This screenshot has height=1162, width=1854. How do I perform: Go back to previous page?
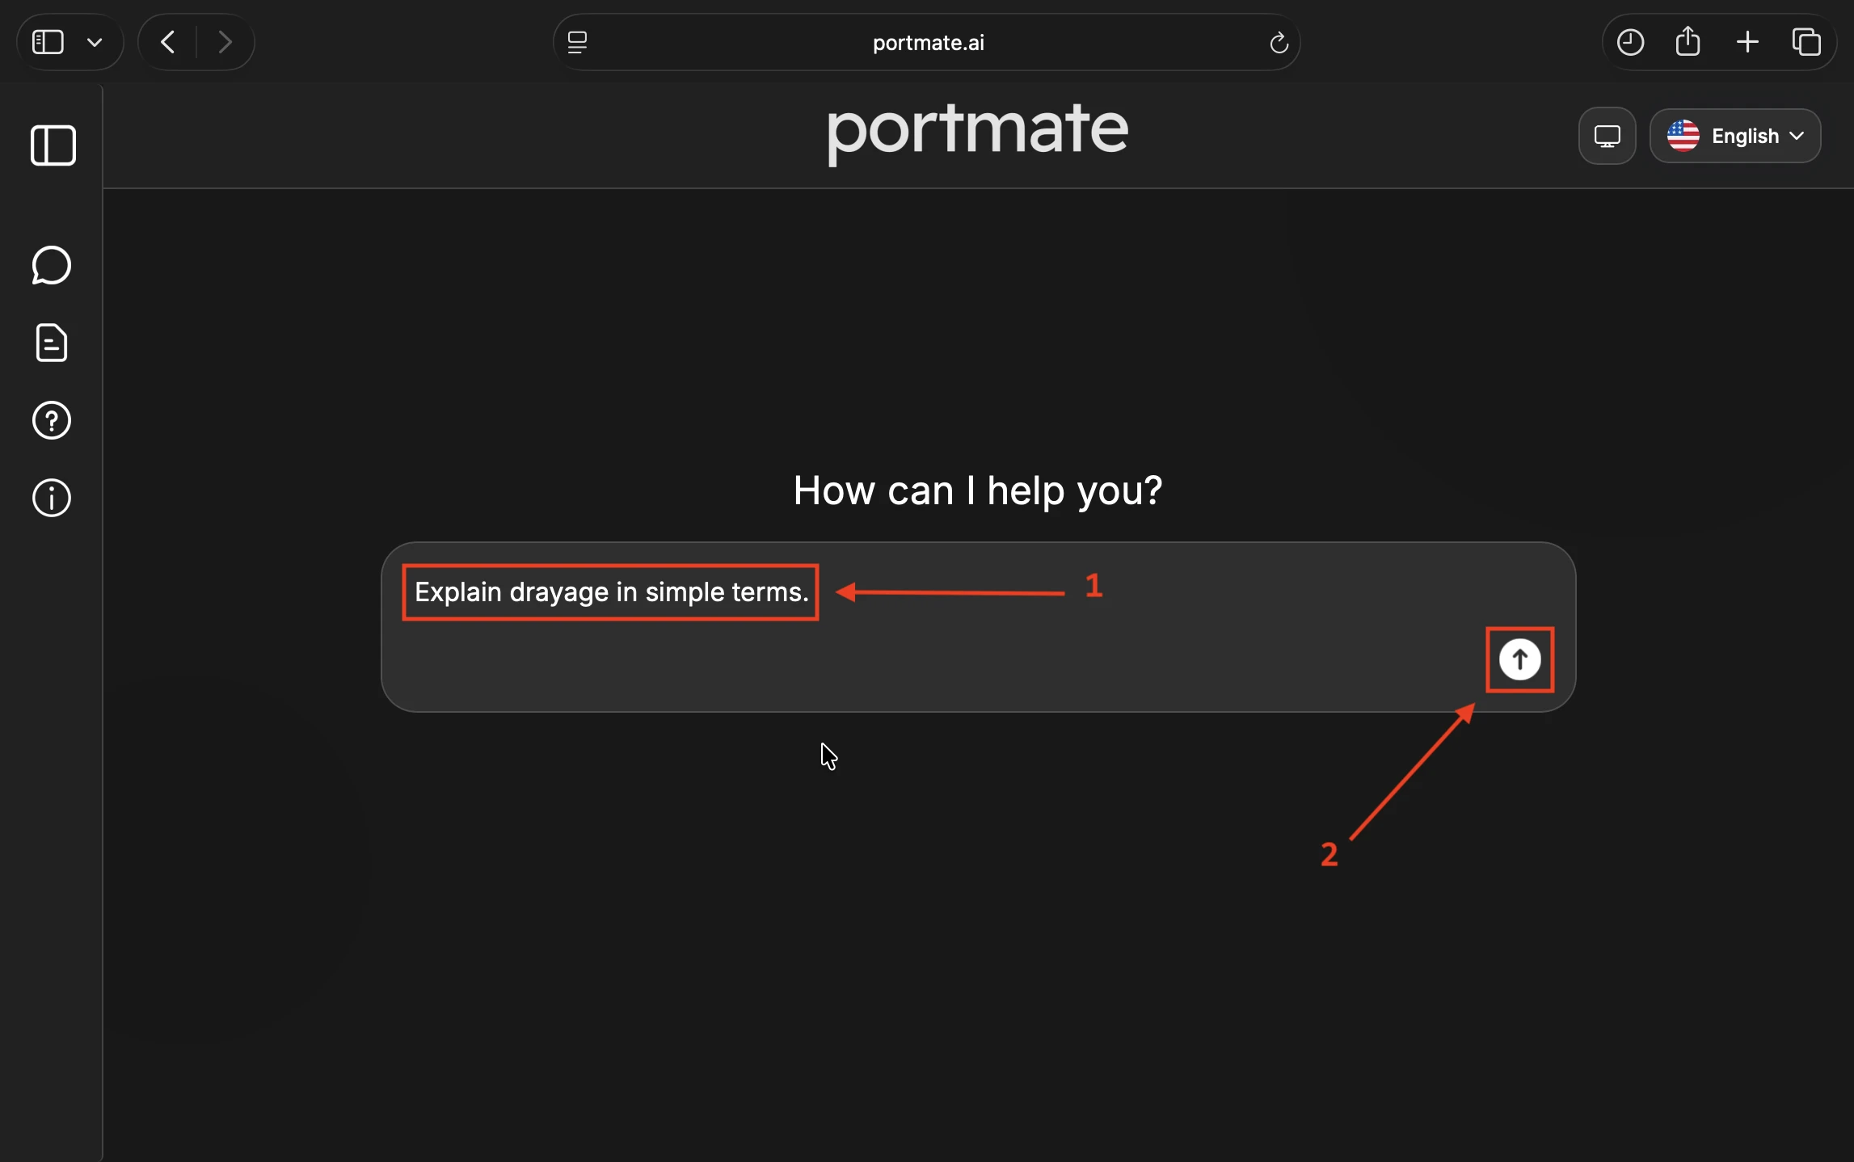(168, 42)
